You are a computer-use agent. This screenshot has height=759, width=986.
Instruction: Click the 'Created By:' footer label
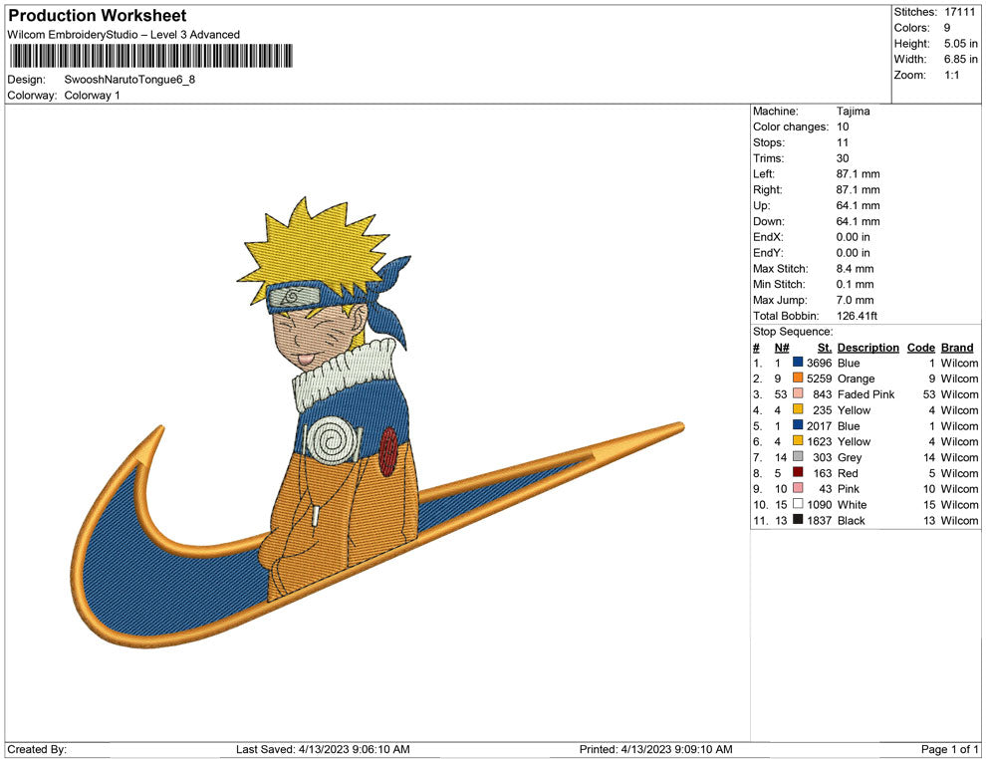(37, 749)
